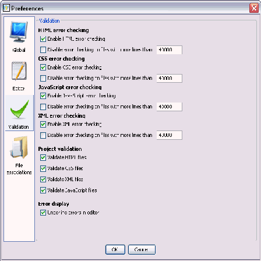Toggle Enable HTML error checking

(43, 39)
